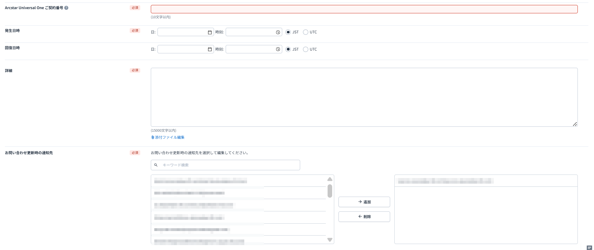This screenshot has width=594, height=250.
Task: Click the magnifier icon in keyword search
Action: [156, 165]
